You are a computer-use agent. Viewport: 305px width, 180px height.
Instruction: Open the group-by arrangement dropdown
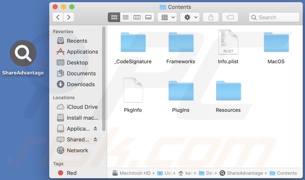tap(167, 17)
